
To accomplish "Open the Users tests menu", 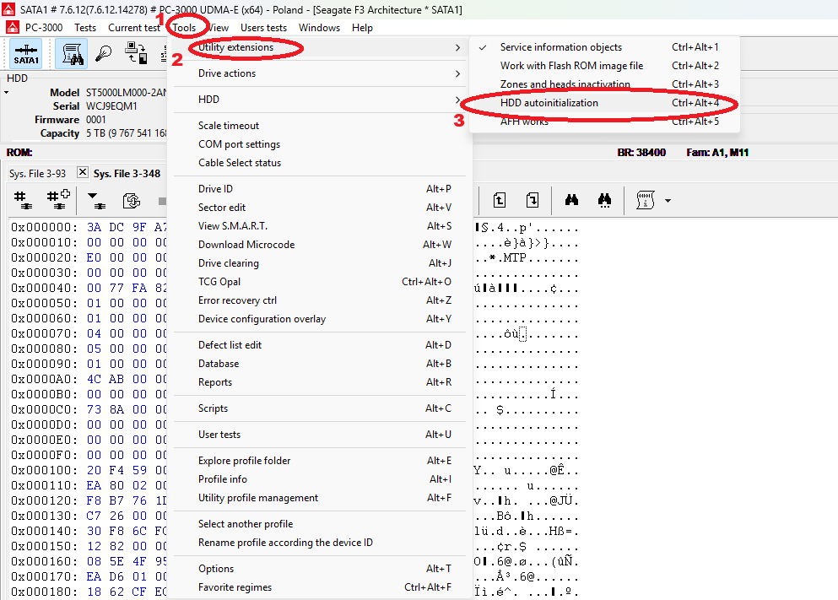I will point(263,28).
